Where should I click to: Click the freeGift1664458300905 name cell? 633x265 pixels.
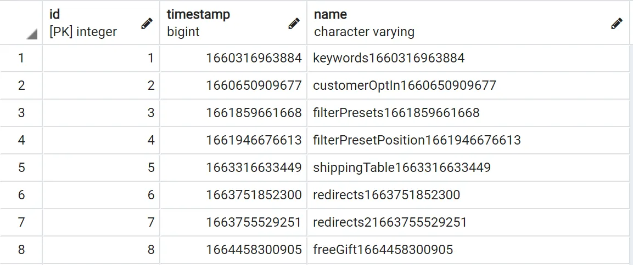(383, 250)
